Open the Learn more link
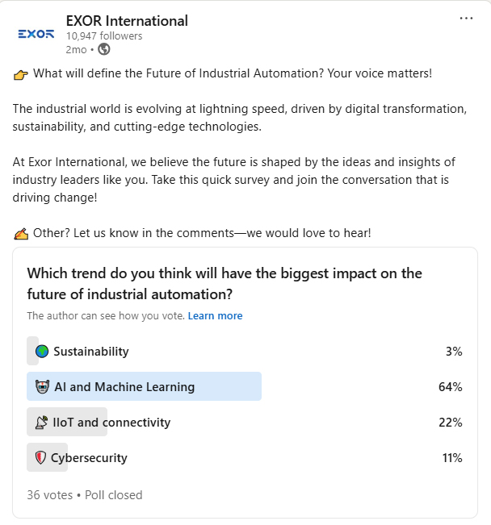This screenshot has height=525, width=491. (215, 316)
